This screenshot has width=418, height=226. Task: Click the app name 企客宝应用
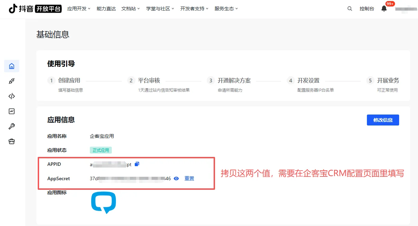102,136
